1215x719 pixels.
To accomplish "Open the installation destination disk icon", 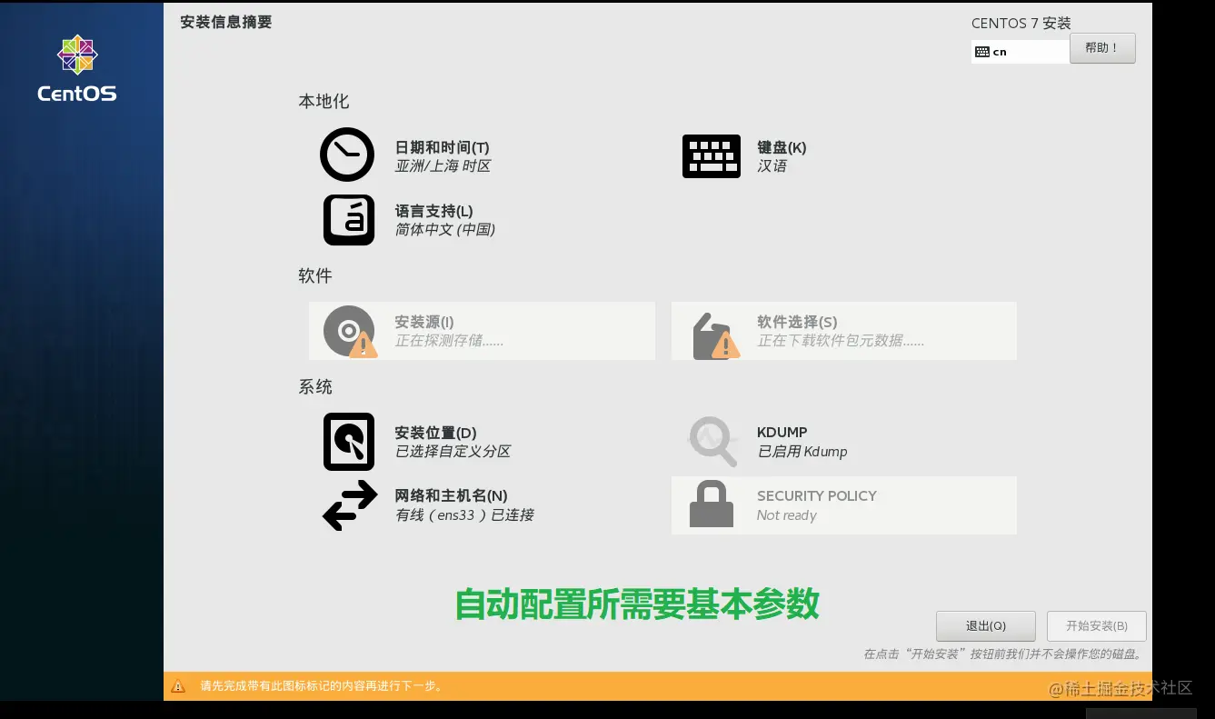I will point(349,442).
